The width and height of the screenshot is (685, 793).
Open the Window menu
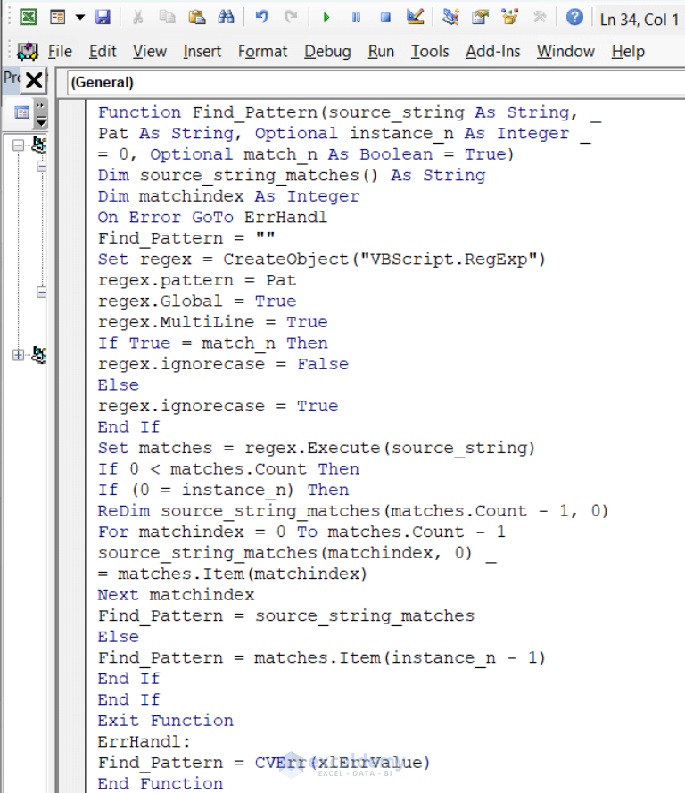point(565,51)
